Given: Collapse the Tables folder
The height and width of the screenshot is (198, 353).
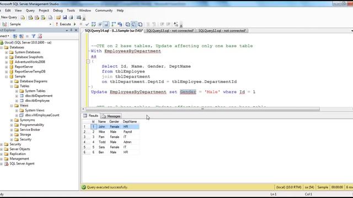Looking at the screenshot, I should click(12, 86).
